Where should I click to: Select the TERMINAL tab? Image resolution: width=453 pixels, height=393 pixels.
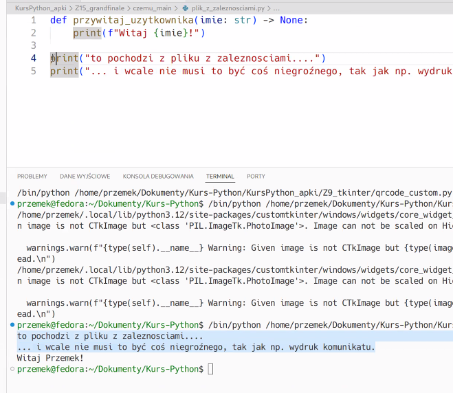coord(220,176)
